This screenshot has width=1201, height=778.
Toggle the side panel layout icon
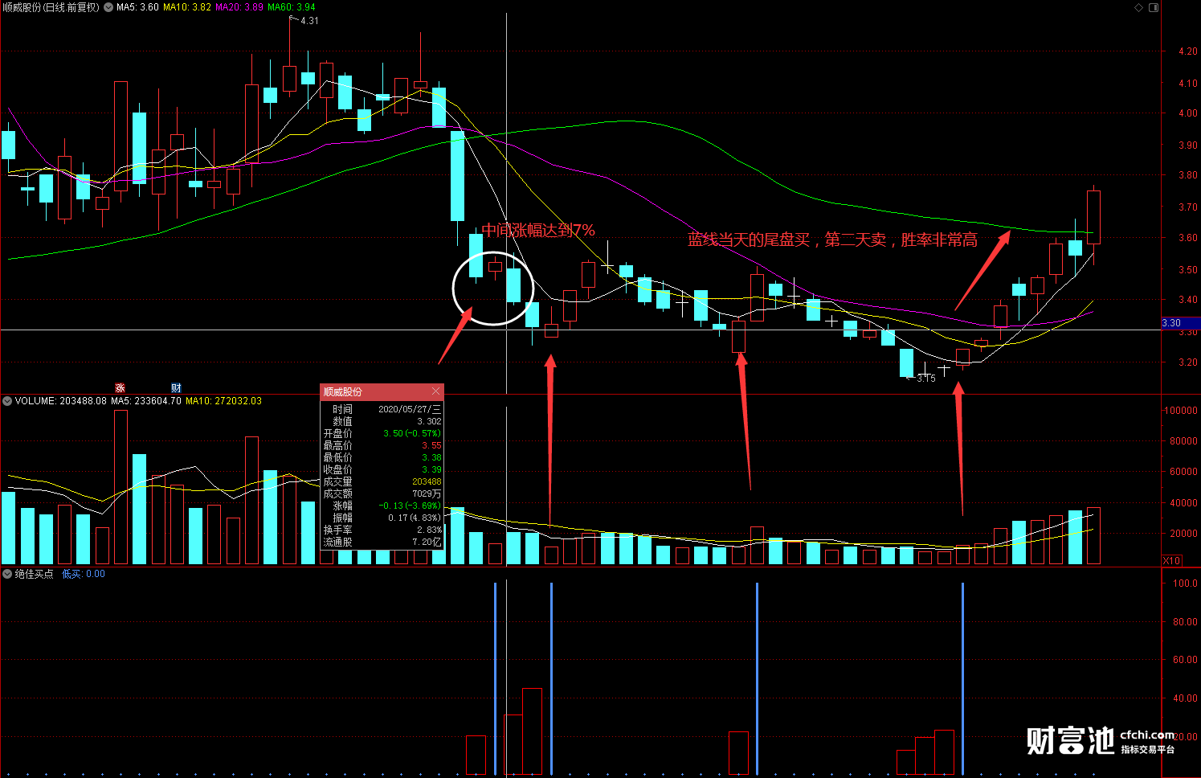point(1154,7)
